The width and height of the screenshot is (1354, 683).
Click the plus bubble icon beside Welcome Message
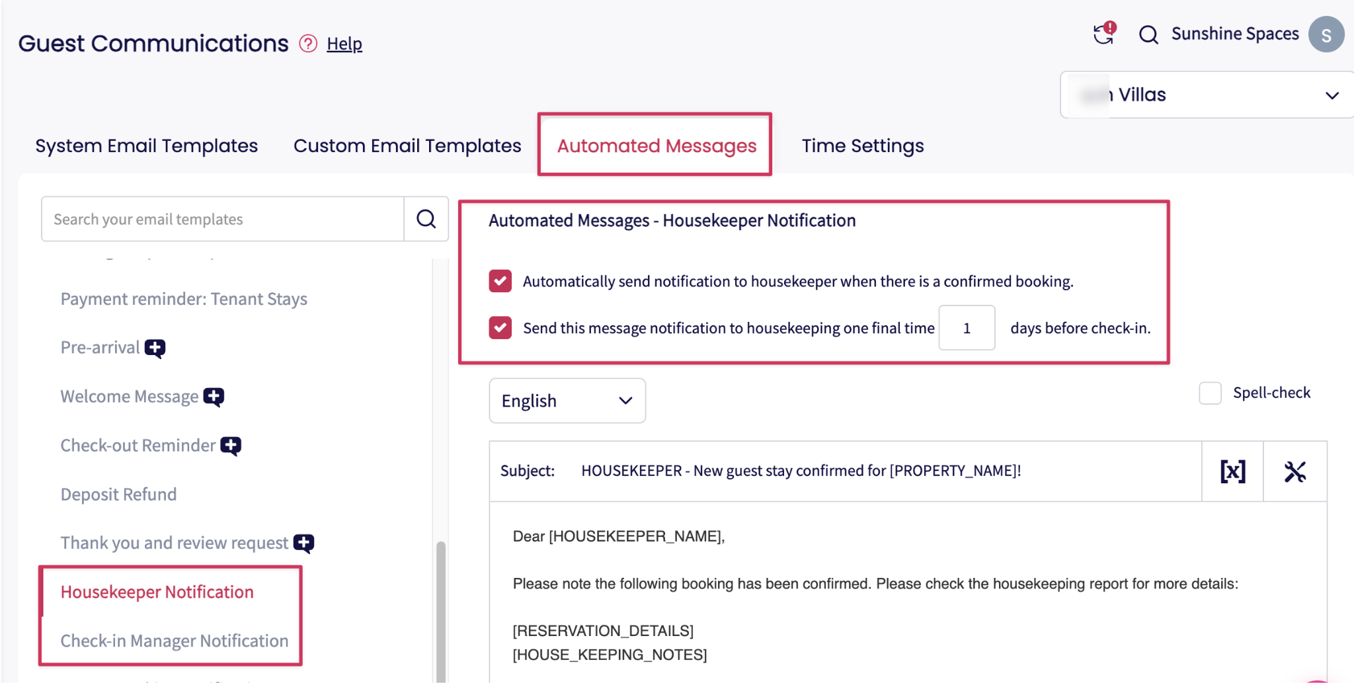(x=214, y=397)
